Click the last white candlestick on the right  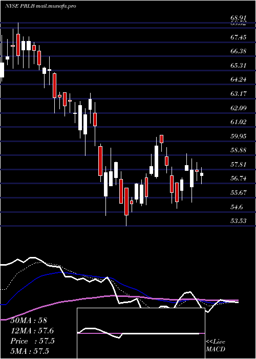click(x=202, y=174)
